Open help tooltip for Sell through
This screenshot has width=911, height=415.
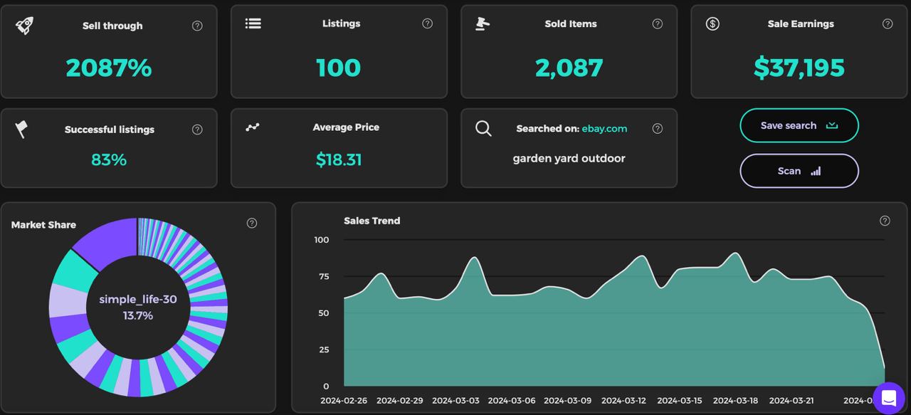197,26
